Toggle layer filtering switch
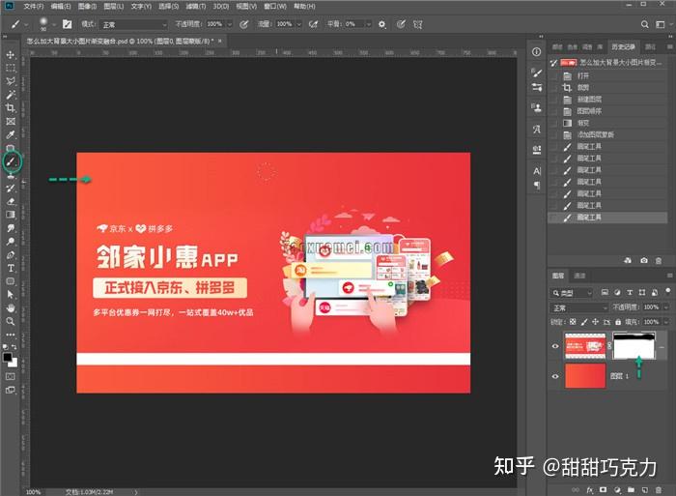The width and height of the screenshot is (676, 496). 668,291
